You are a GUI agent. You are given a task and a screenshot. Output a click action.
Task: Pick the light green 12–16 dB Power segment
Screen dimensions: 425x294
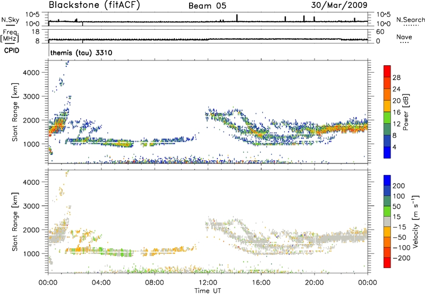click(387, 117)
